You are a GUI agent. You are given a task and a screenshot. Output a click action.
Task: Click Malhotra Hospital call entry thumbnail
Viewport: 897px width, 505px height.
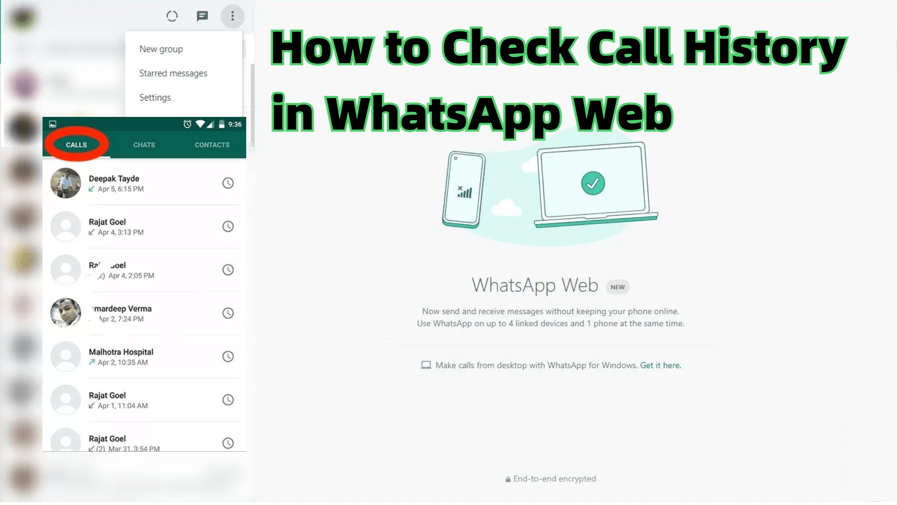(x=65, y=356)
